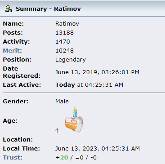The width and height of the screenshot is (165, 164).
Task: Click the green positive trust score '20'
Action: 64,158
